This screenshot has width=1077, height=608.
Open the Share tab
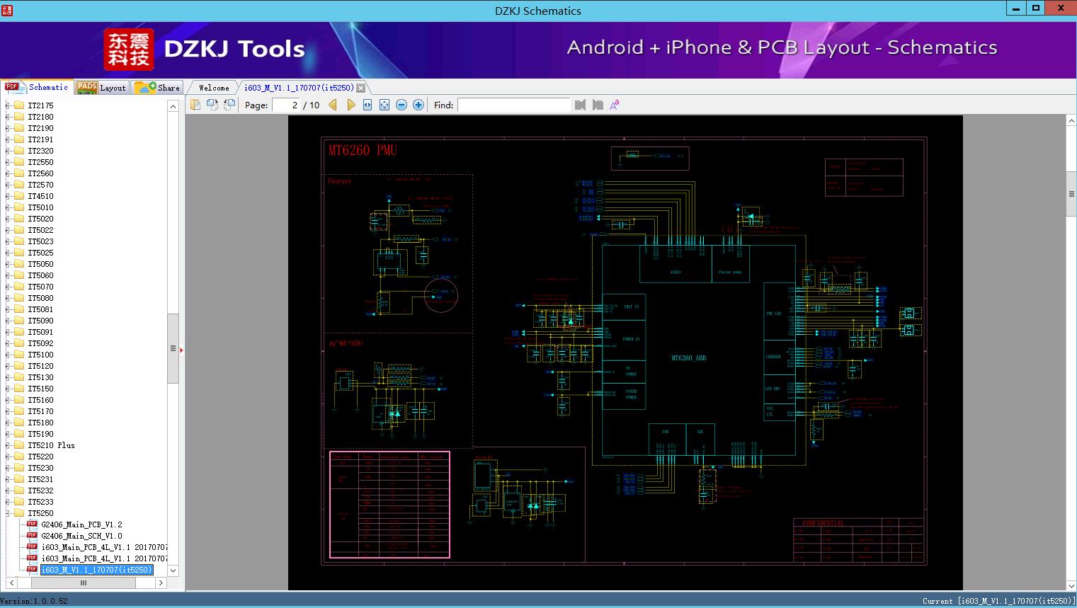tap(158, 88)
